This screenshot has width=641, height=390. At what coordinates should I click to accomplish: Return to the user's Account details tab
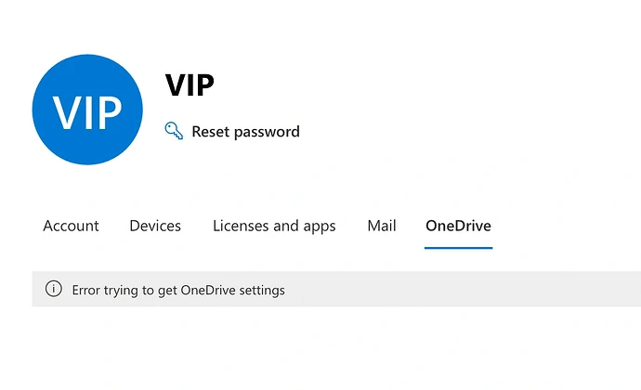71,226
